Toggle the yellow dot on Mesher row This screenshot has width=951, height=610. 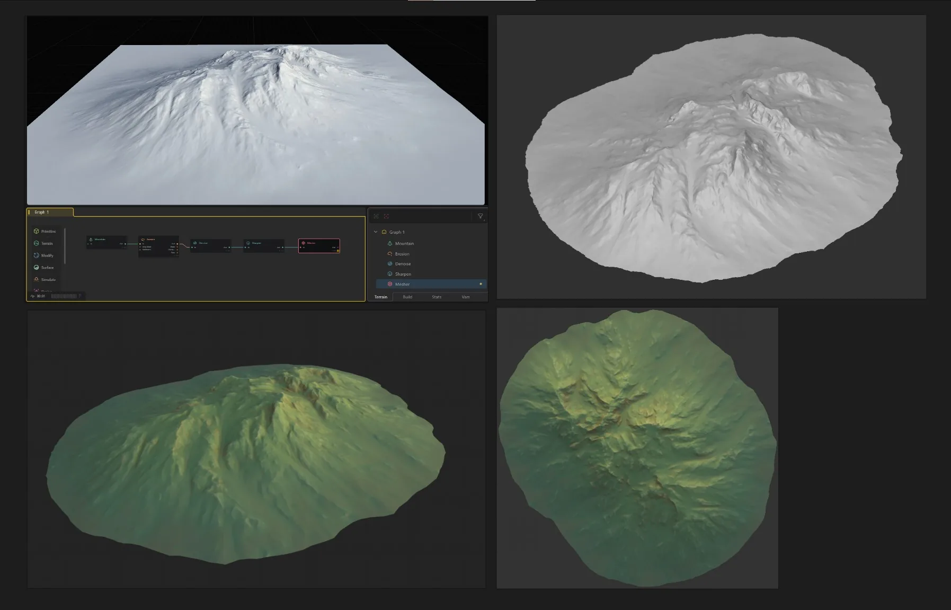click(x=481, y=284)
